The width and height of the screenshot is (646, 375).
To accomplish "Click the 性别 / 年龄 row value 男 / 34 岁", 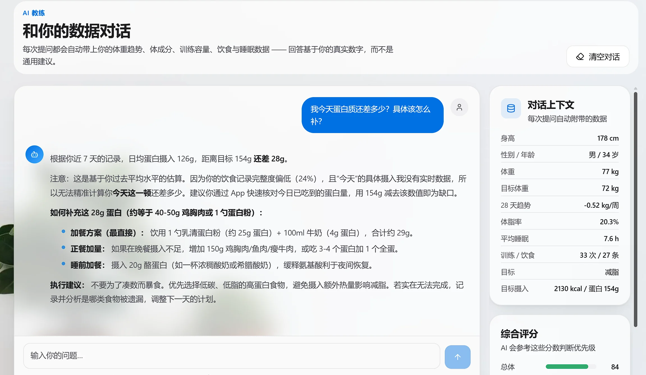I will (x=604, y=155).
